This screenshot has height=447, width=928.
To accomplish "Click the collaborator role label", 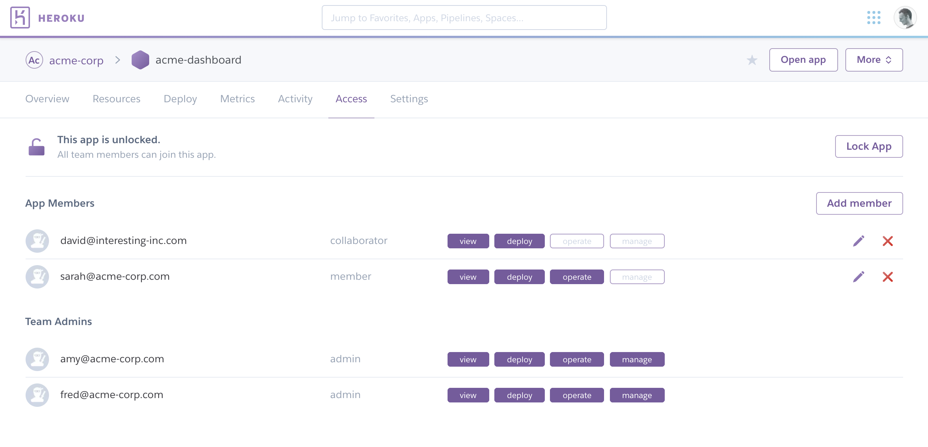I will pyautogui.click(x=359, y=241).
